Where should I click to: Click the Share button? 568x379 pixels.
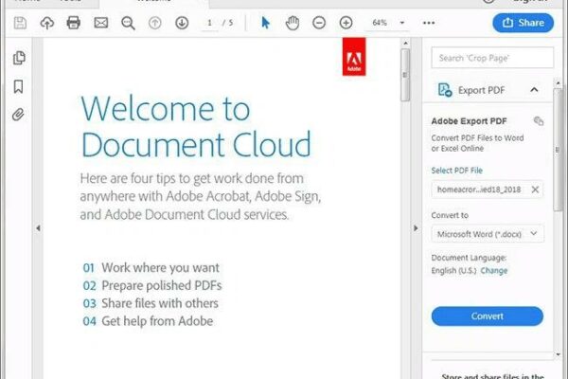coord(524,23)
